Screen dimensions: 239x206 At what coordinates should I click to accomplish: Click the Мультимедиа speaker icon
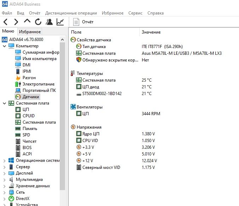tap(11, 179)
